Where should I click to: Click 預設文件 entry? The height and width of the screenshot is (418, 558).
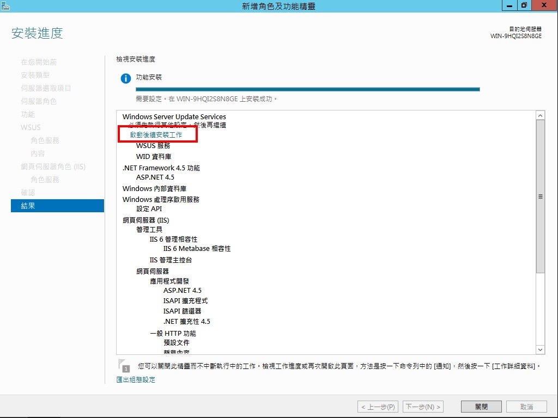tap(177, 343)
